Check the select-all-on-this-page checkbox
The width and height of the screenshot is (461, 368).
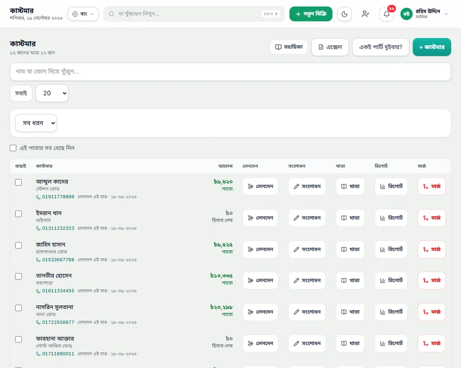(13, 148)
